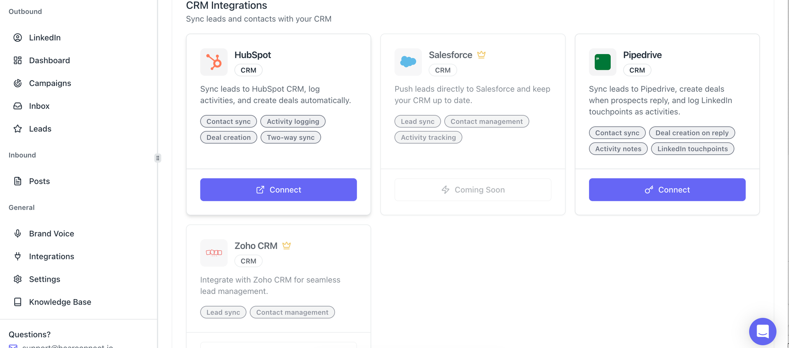Click the Salesforce premium crown icon
Viewport: 789px width, 348px height.
[x=481, y=55]
